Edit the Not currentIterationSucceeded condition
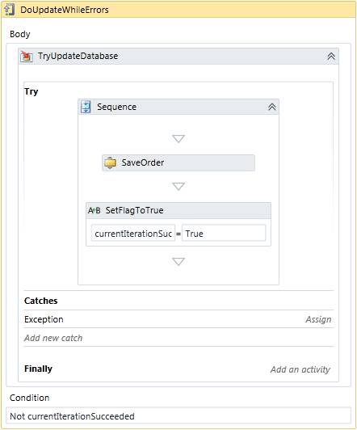 click(x=178, y=416)
